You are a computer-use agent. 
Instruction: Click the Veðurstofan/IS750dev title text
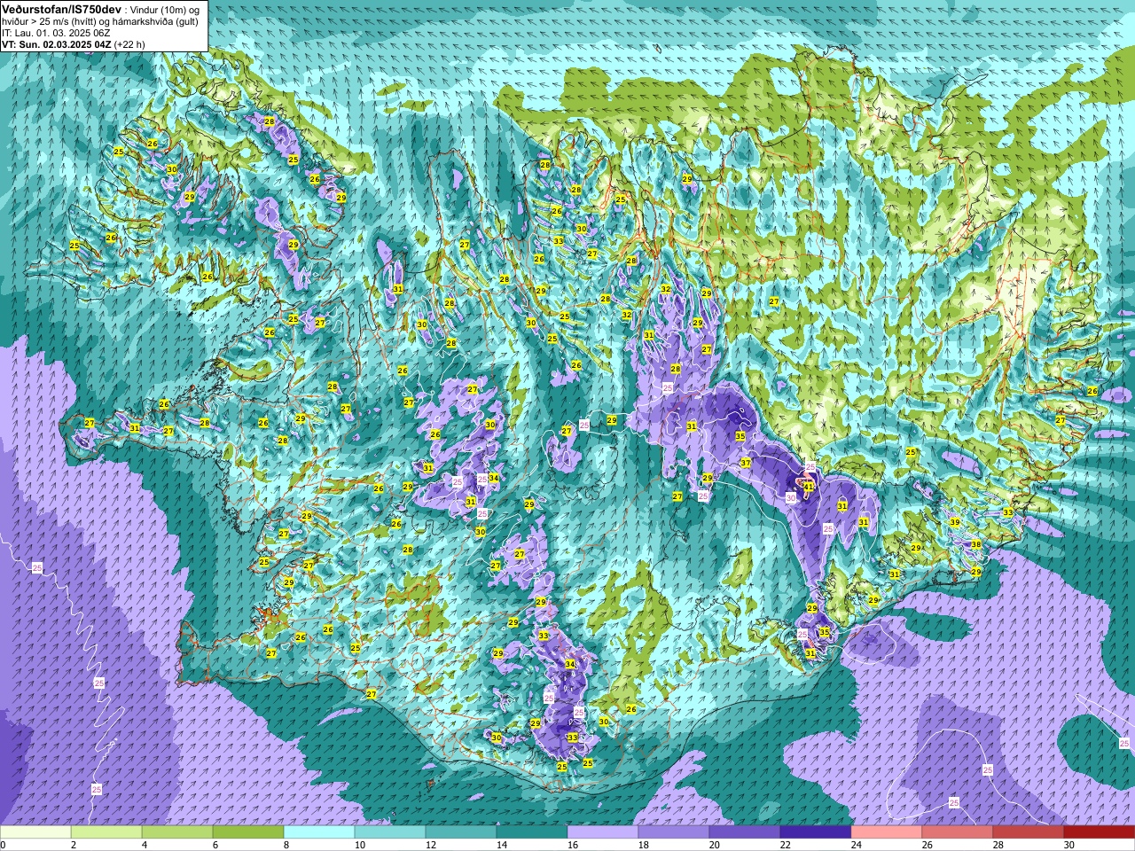pyautogui.click(x=61, y=8)
